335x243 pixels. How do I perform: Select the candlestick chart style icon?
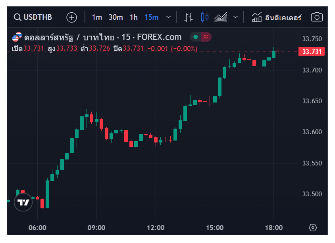(x=205, y=17)
